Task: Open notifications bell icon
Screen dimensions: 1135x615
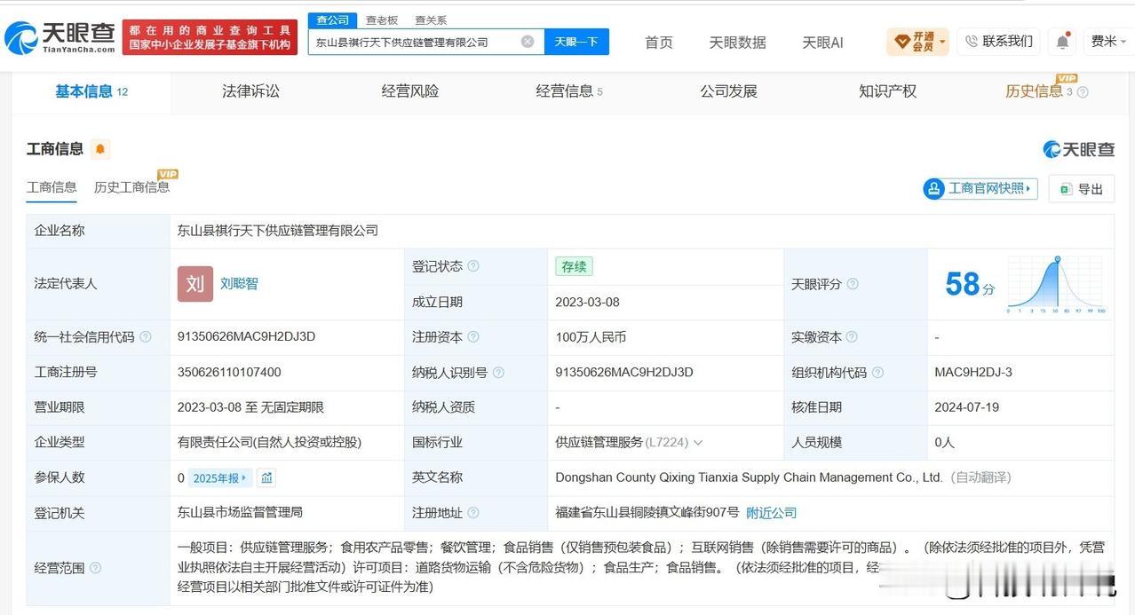Action: click(x=1062, y=42)
